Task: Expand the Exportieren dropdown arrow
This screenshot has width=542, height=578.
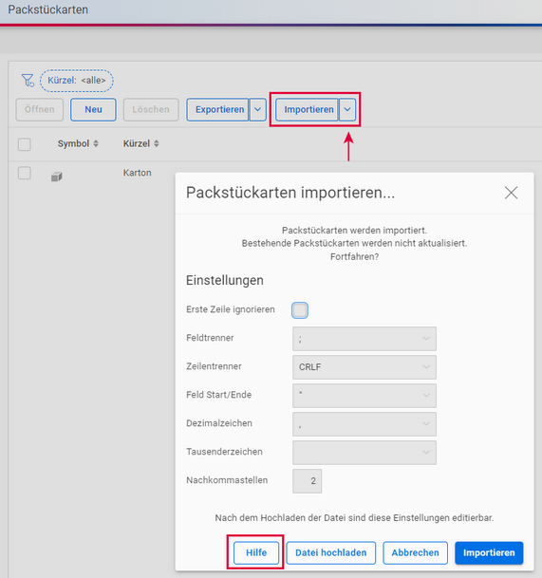Action: pos(258,109)
